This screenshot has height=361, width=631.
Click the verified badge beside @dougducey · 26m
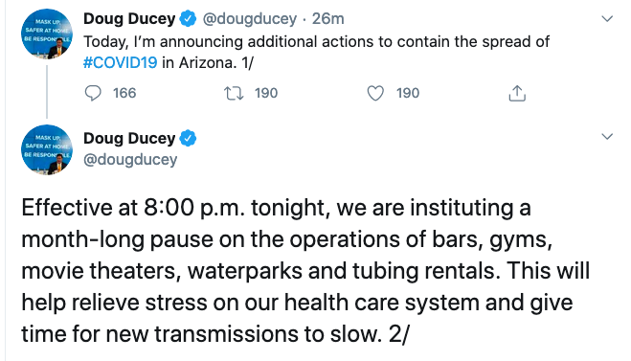(x=188, y=19)
